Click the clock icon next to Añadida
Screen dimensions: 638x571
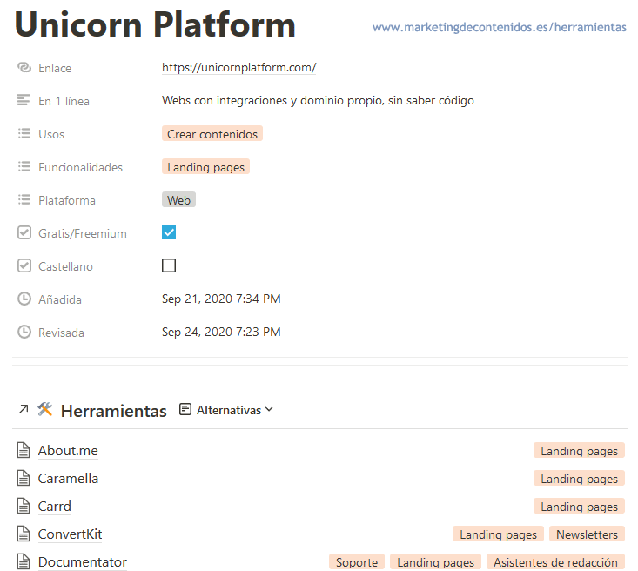(x=24, y=299)
